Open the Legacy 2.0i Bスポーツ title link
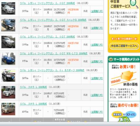Image resolution: width=140 pixels, height=126 pixels. (x=52, y=70)
